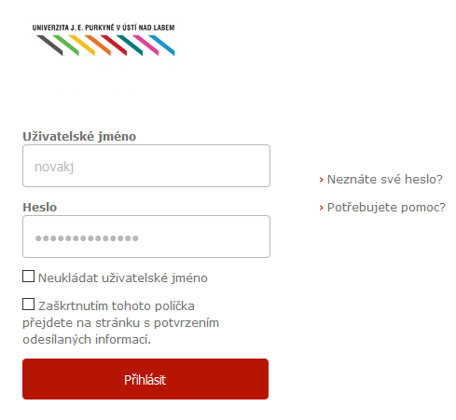The height and width of the screenshot is (420, 456).
Task: Click the Univerzita J. E. Purkyně logo text
Action: pos(104,28)
